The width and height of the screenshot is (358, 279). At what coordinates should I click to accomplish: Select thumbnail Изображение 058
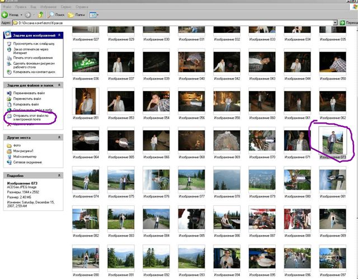(x=227, y=101)
